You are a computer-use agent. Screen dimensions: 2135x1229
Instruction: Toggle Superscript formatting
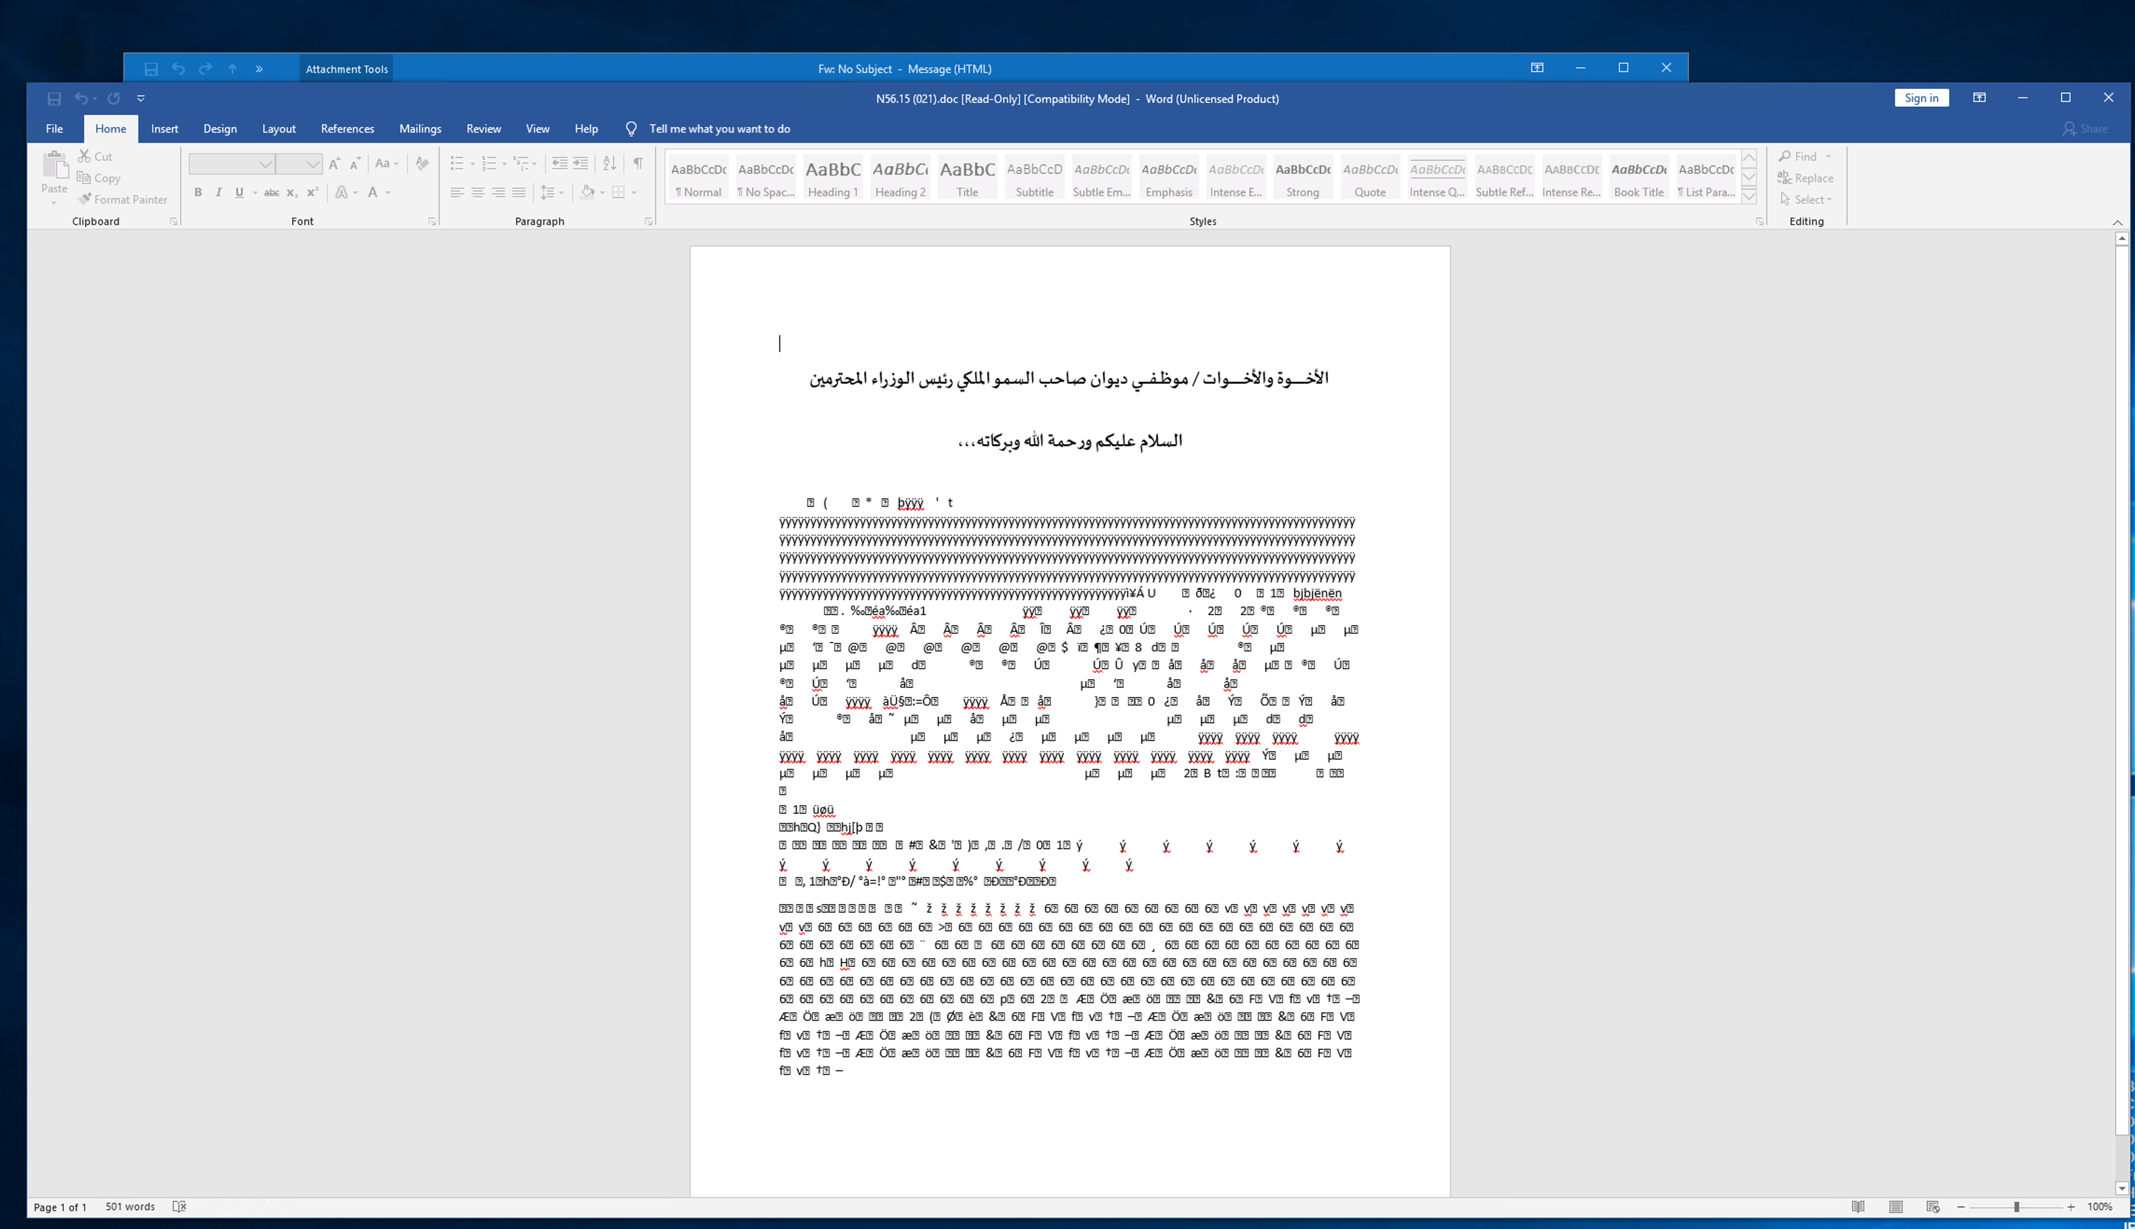click(x=312, y=192)
